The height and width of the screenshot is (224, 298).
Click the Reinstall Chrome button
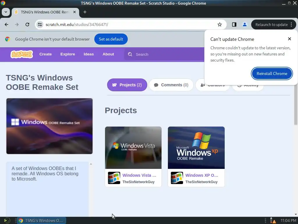(x=272, y=73)
